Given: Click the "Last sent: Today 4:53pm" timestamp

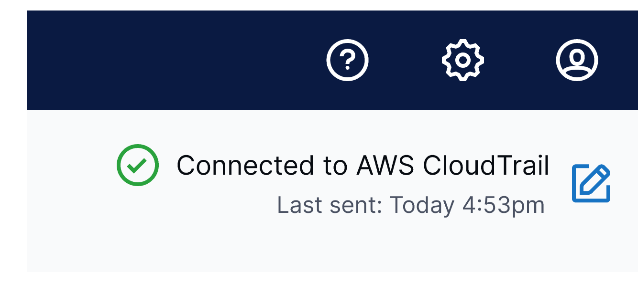Looking at the screenshot, I should tap(411, 205).
